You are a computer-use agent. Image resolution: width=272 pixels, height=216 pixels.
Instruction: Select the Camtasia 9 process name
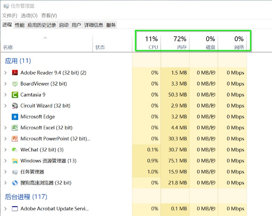[x=33, y=95]
